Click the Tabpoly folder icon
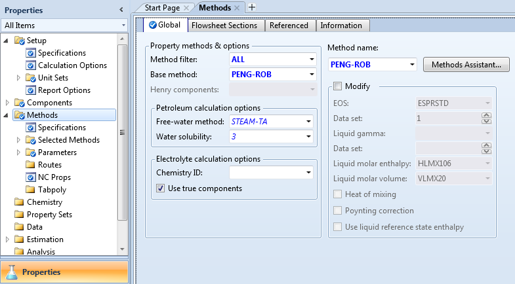The image size is (515, 284). [x=30, y=190]
